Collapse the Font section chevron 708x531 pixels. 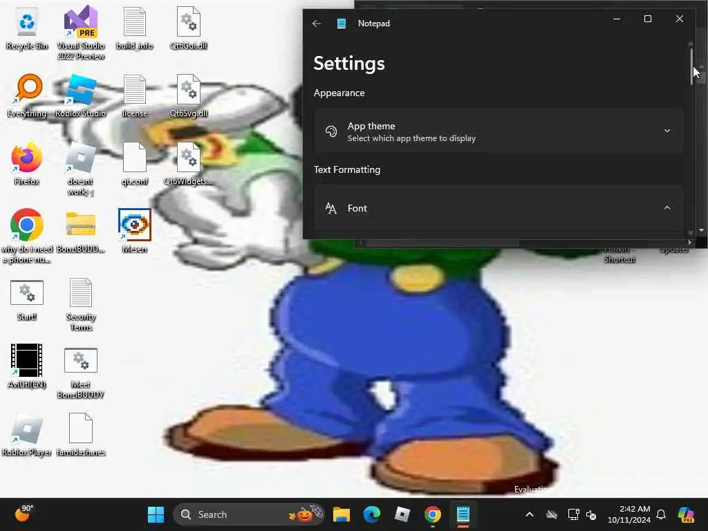(667, 207)
